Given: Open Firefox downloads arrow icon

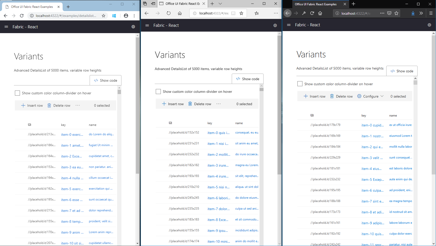Looking at the screenshot, I should pos(413,13).
